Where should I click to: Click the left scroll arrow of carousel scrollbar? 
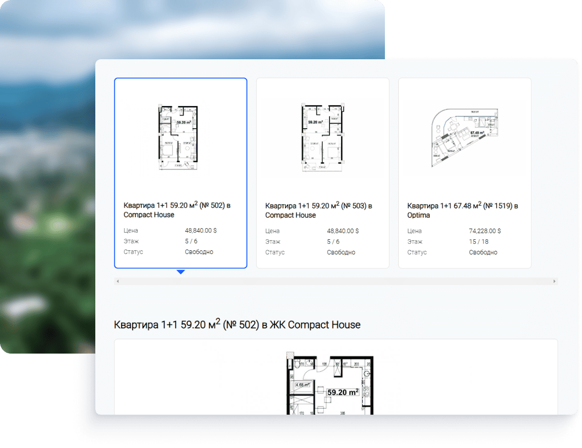coord(118,281)
